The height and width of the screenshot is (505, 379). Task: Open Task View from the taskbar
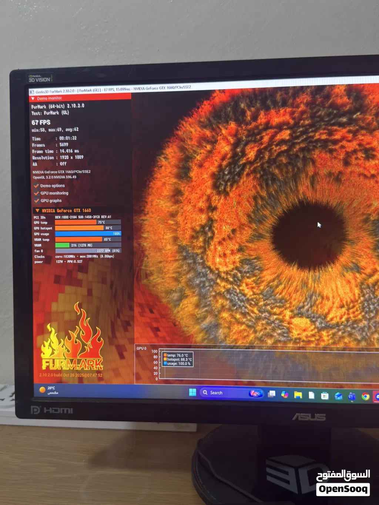[272, 394]
